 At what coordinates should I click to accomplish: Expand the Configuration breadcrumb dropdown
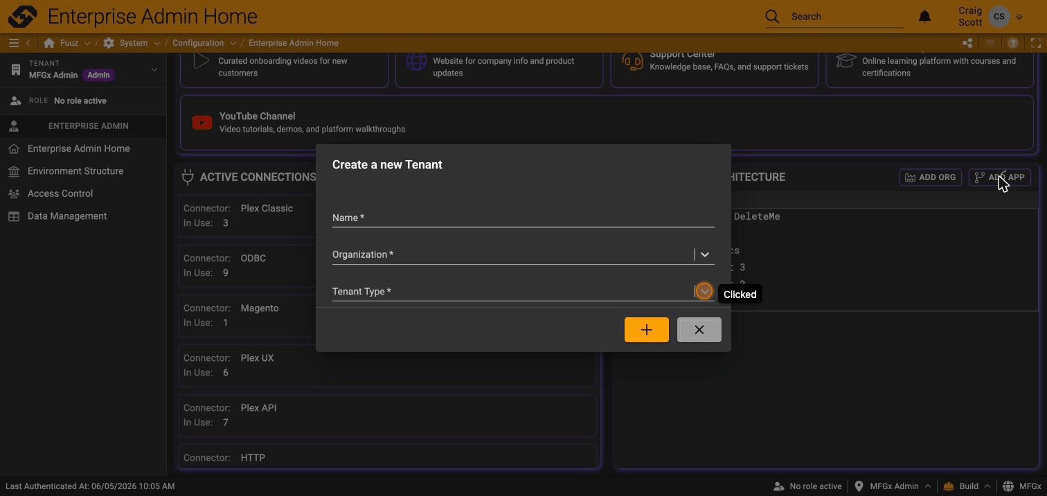coord(233,43)
